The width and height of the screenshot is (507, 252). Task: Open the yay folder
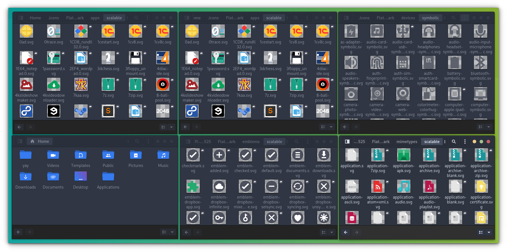click(26, 155)
